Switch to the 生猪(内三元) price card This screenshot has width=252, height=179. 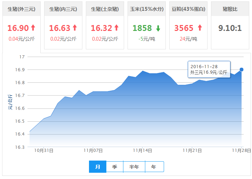pos(63,25)
